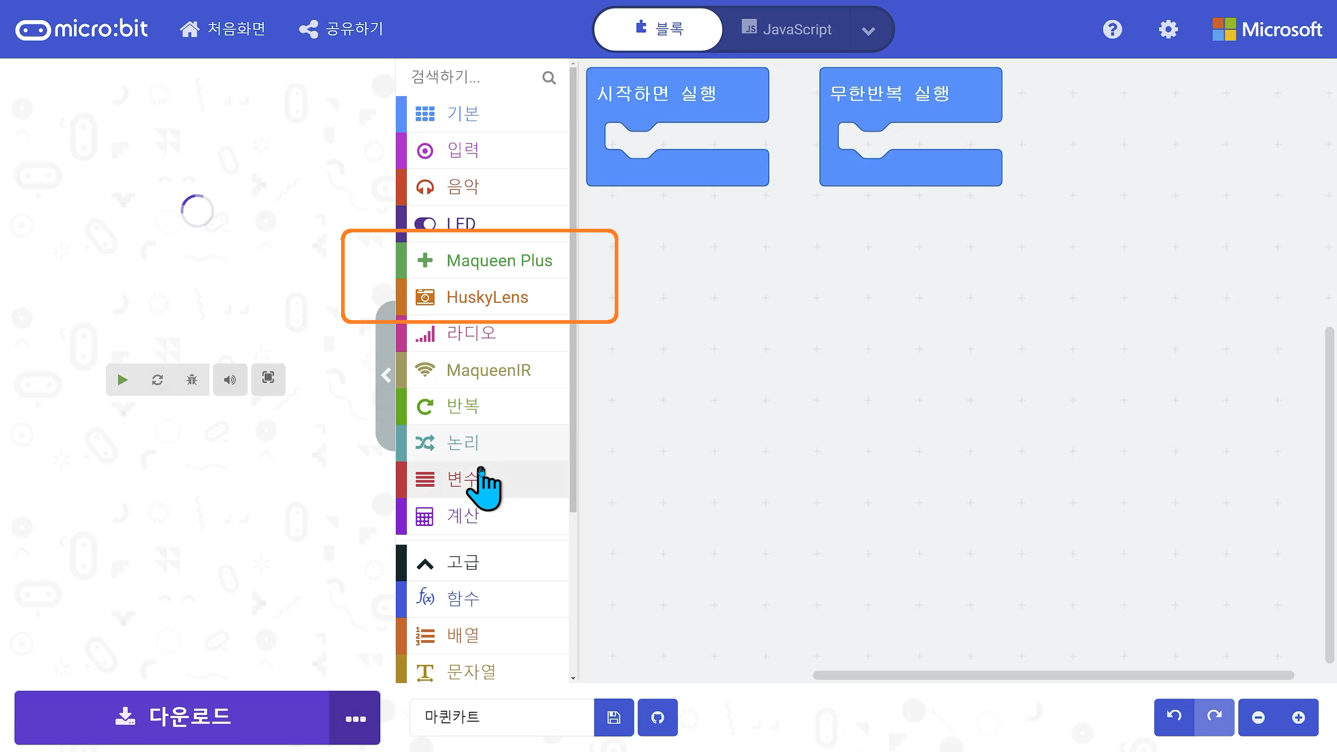Screen dimensions: 1337x752
Task: Open the 기본 block category
Action: point(482,114)
